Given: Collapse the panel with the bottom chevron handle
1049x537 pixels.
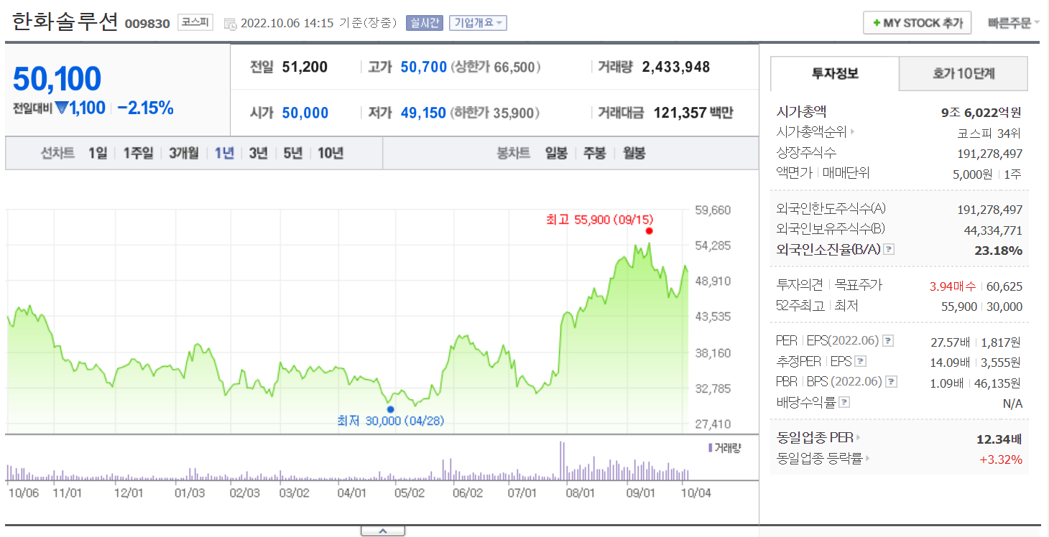Looking at the screenshot, I should [x=383, y=531].
